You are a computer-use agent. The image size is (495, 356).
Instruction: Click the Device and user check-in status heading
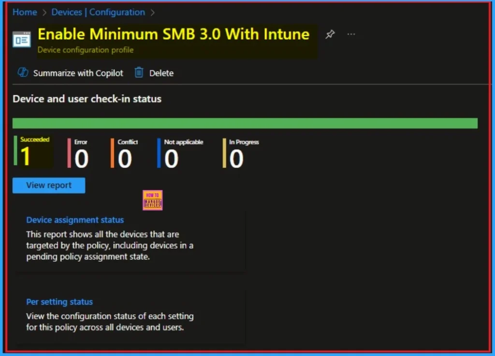[x=87, y=99]
